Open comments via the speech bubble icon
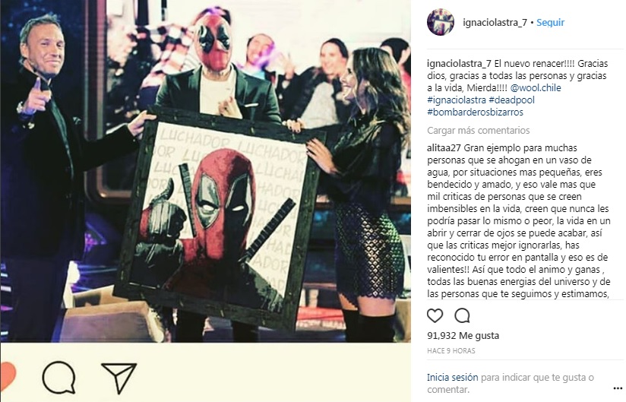 coord(462,316)
